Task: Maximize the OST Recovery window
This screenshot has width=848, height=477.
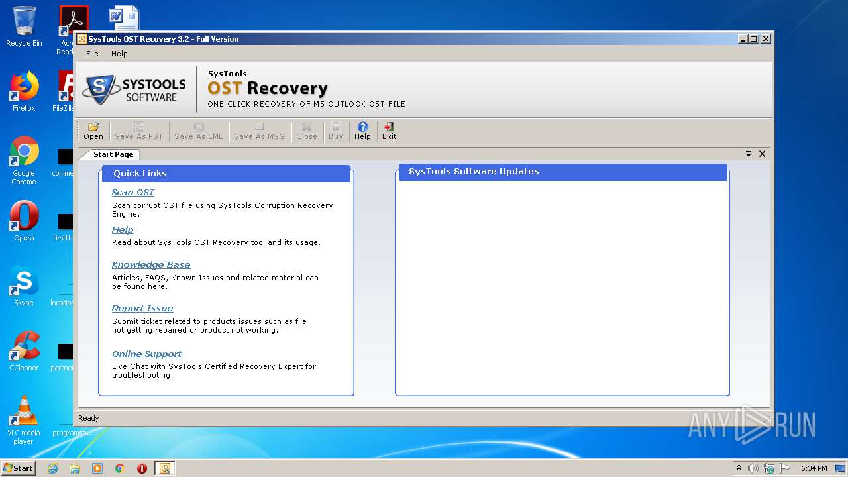Action: tap(754, 39)
